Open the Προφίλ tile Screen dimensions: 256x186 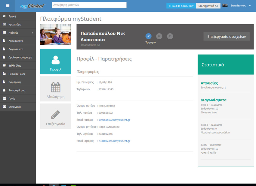pyautogui.click(x=56, y=61)
